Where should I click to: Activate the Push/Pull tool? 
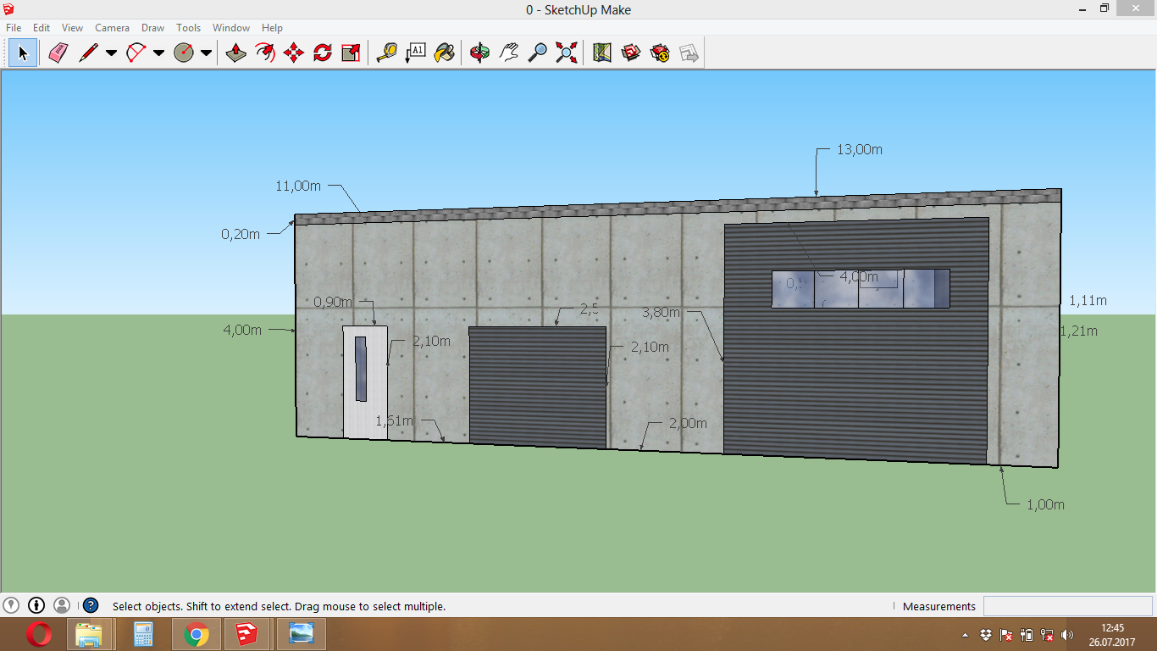point(235,53)
